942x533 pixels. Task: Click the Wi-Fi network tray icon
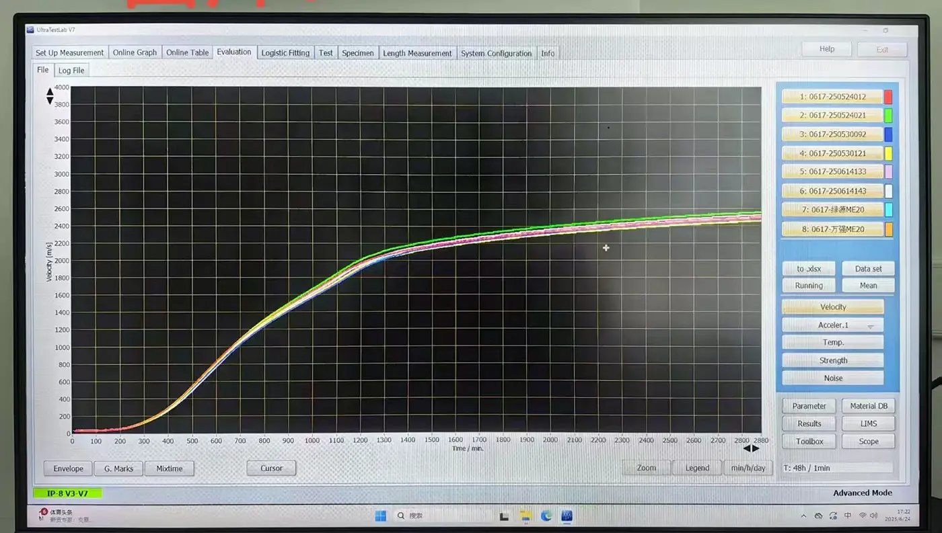(x=862, y=516)
